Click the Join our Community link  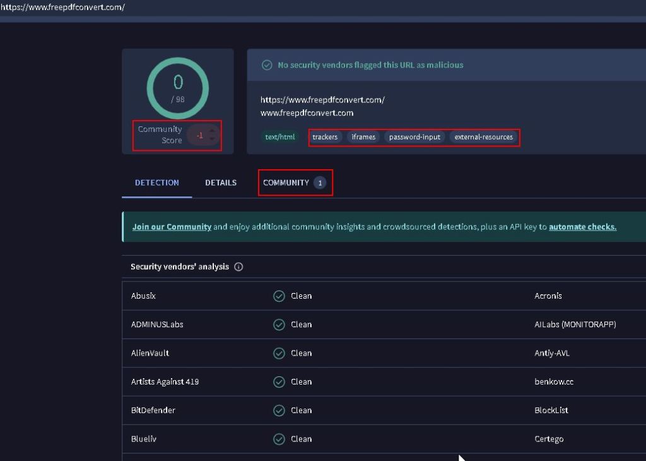click(x=172, y=227)
